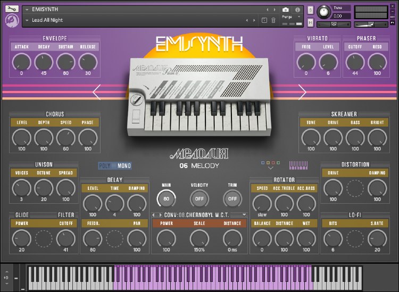Click the Envelope RELEASE knob
The image size is (399, 292).
click(x=88, y=62)
